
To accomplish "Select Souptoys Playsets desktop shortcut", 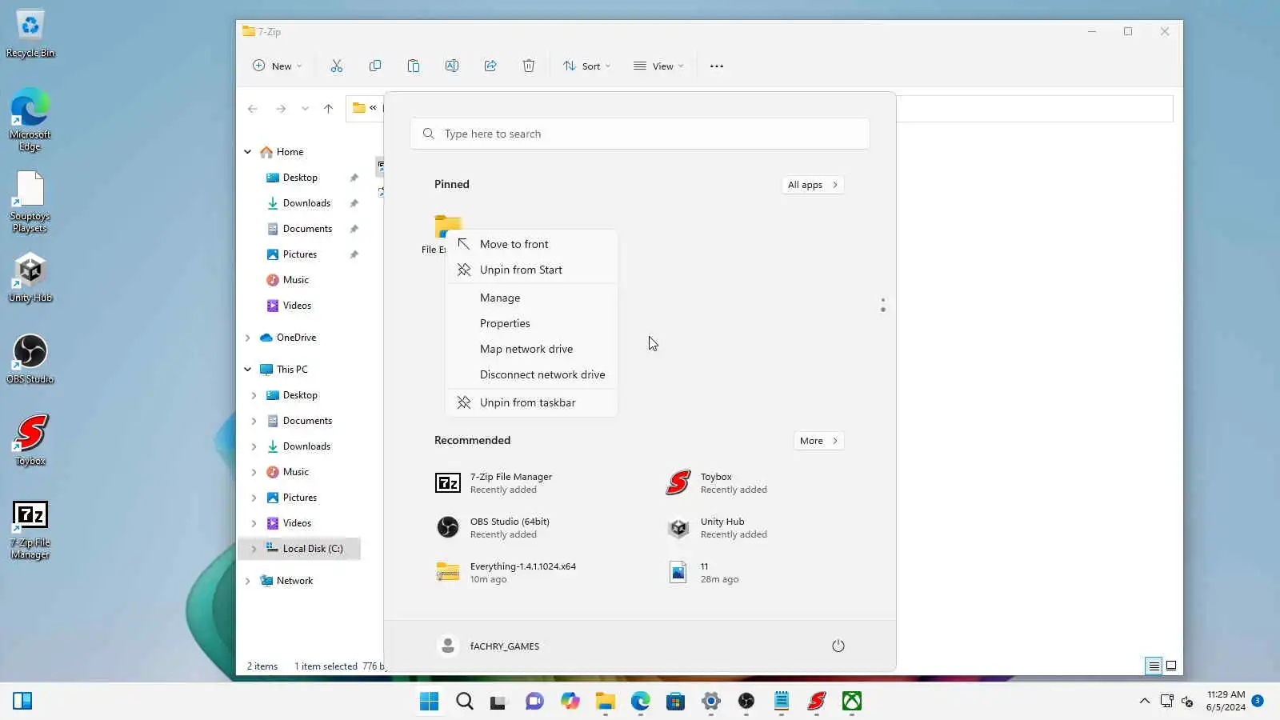I will (x=30, y=202).
